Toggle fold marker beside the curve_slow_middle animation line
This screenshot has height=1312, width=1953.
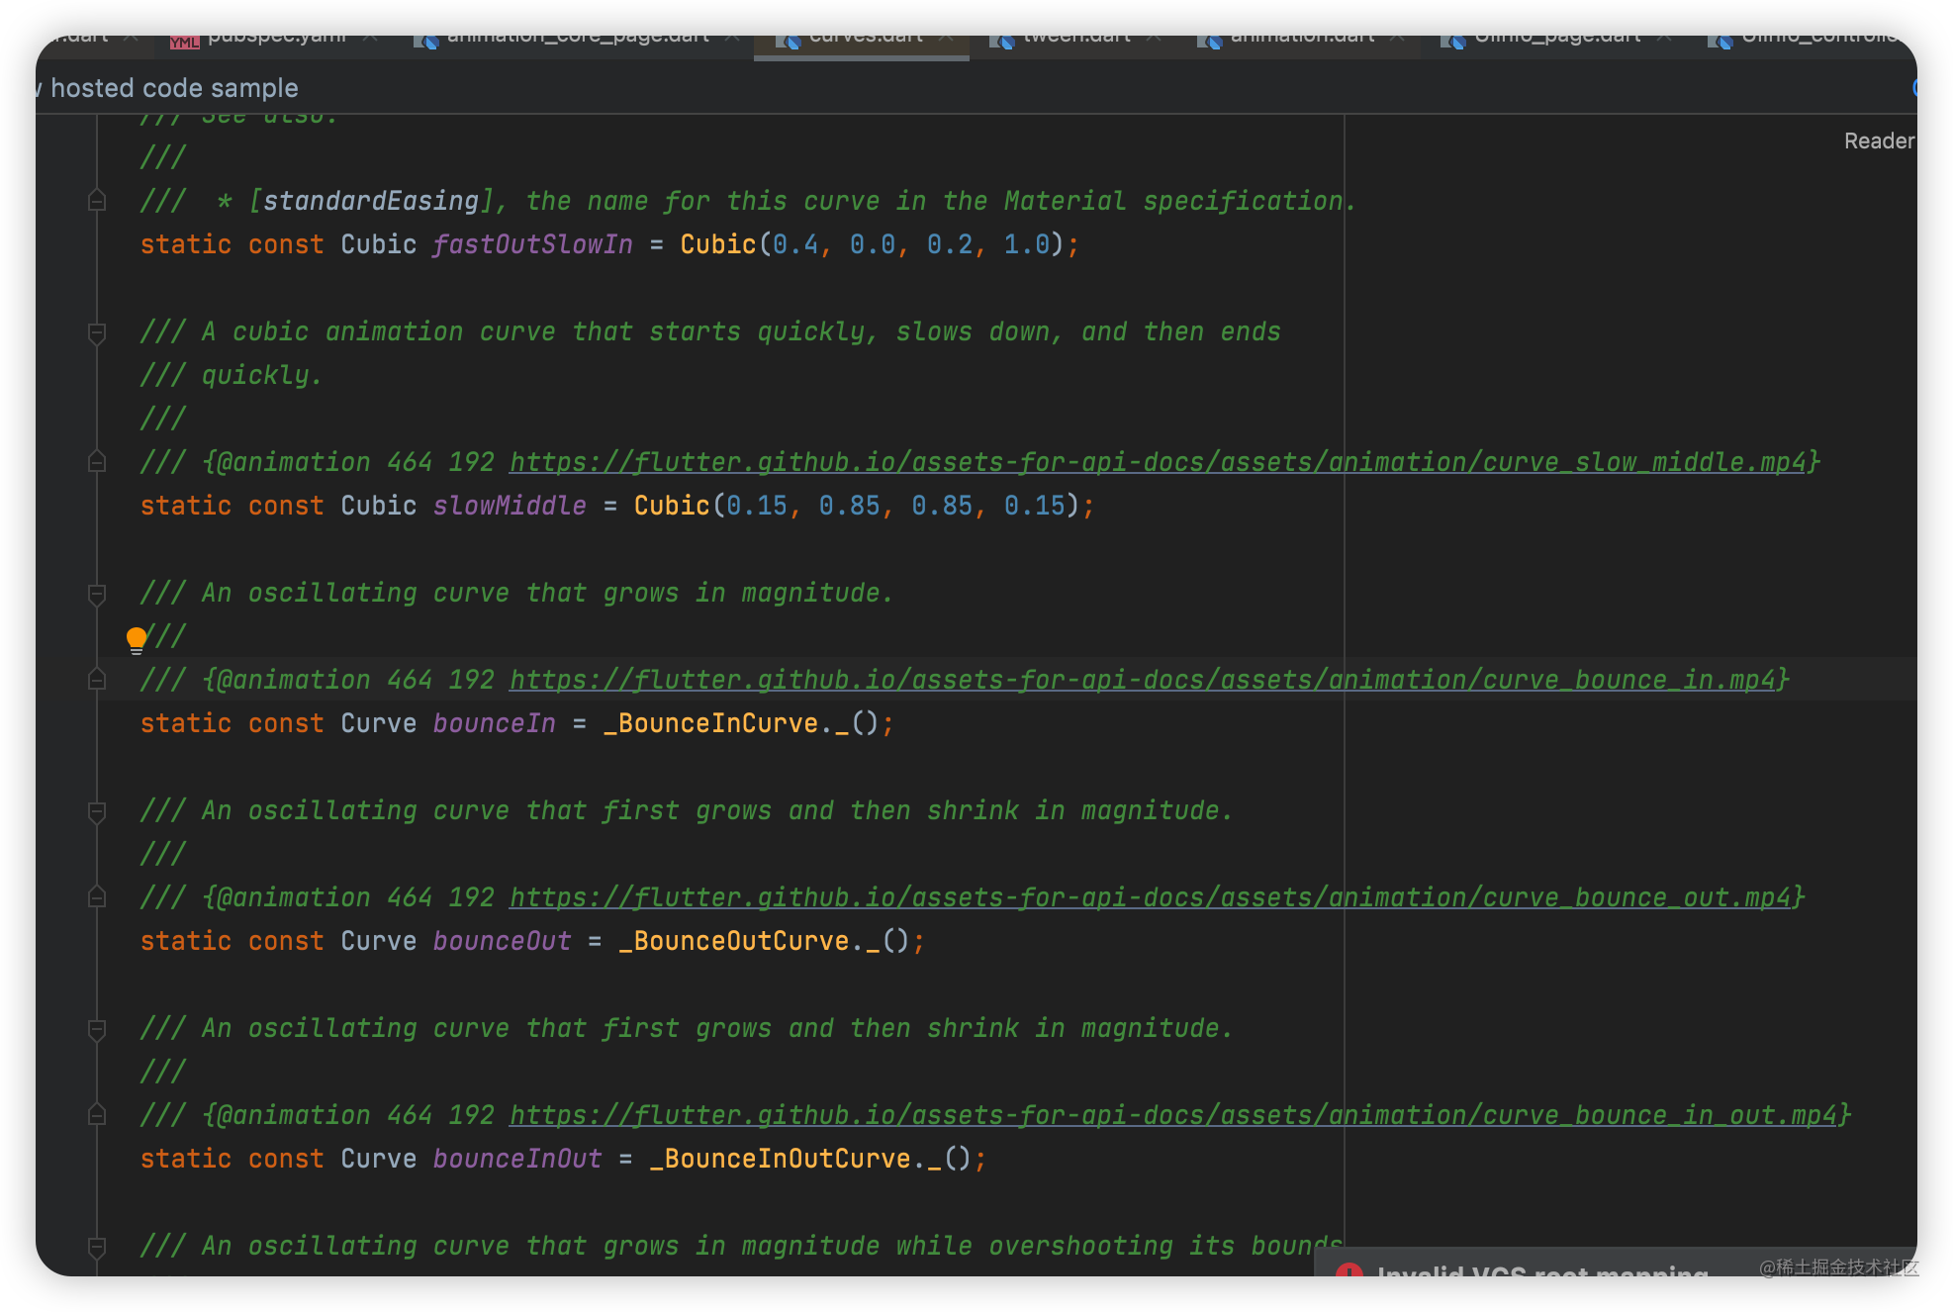(97, 462)
